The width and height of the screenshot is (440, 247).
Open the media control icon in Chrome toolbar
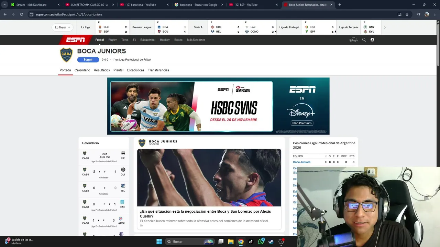[x=418, y=14]
